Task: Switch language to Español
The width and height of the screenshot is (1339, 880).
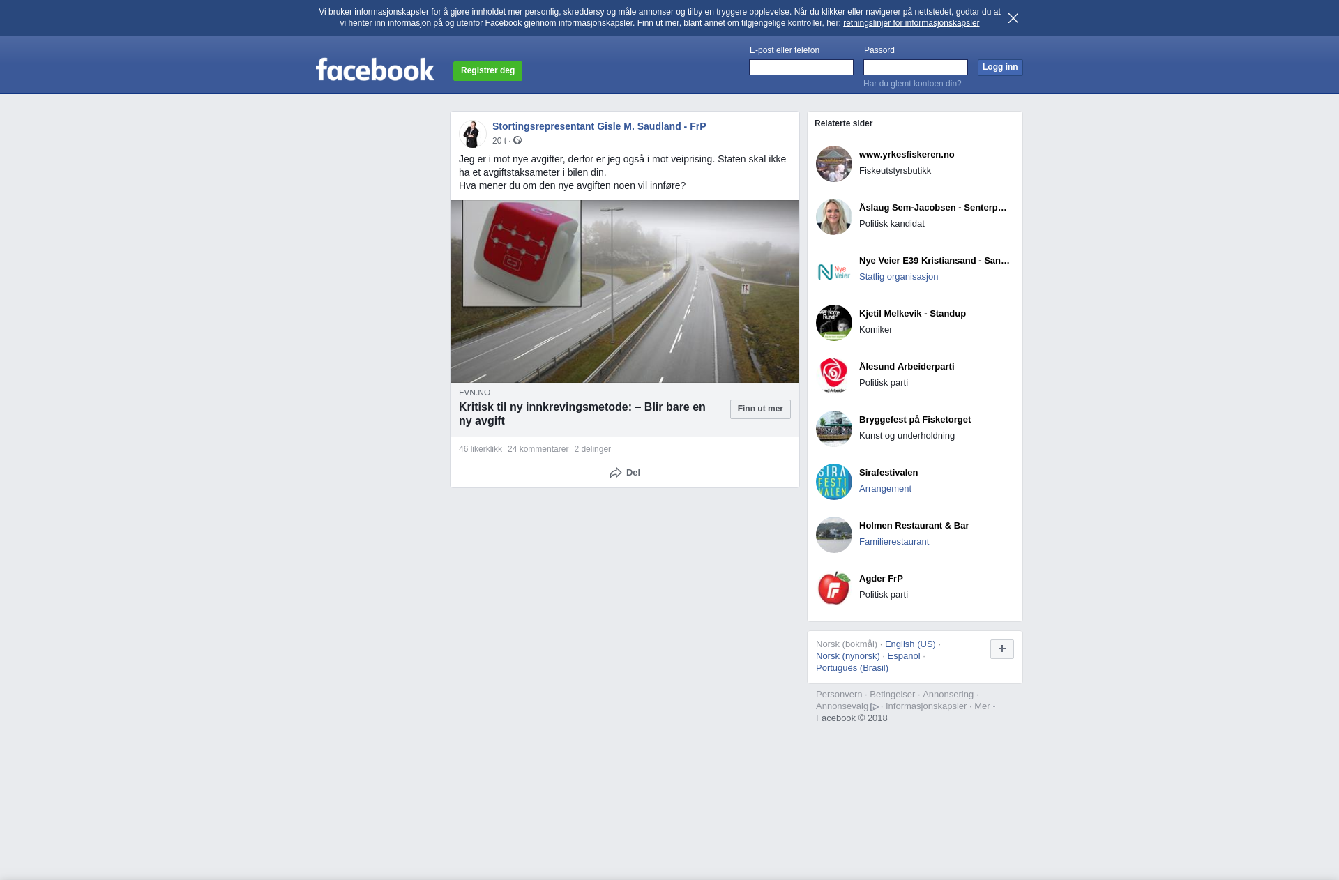Action: (904, 656)
